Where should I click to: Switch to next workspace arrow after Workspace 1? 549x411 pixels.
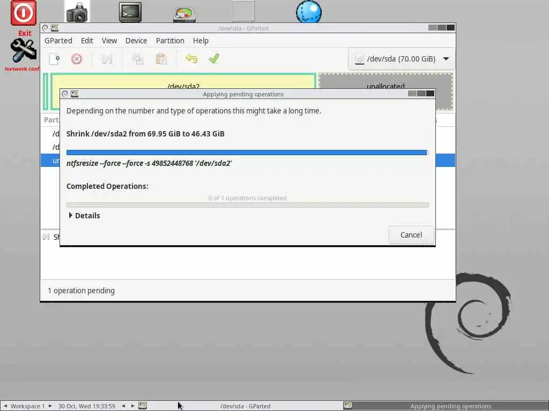tap(50, 406)
